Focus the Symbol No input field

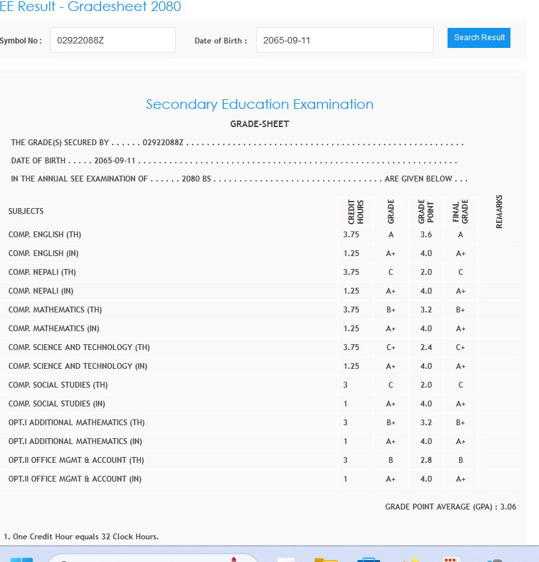point(112,40)
